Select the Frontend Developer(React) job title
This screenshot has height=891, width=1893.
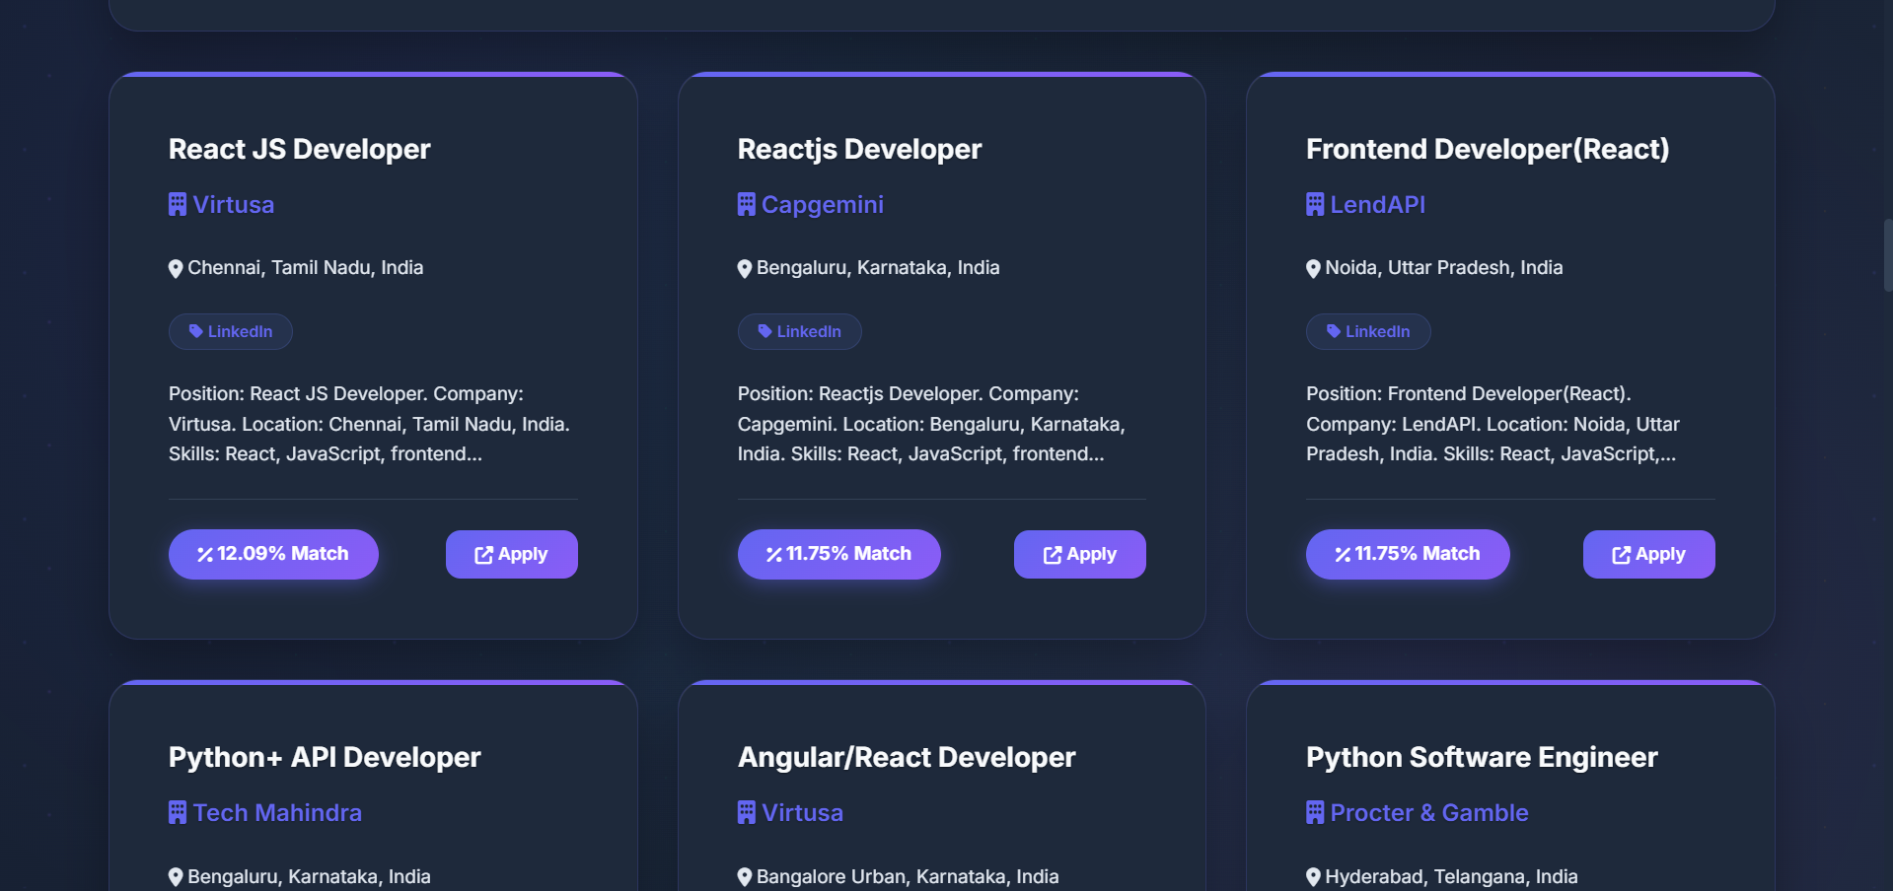click(x=1488, y=149)
